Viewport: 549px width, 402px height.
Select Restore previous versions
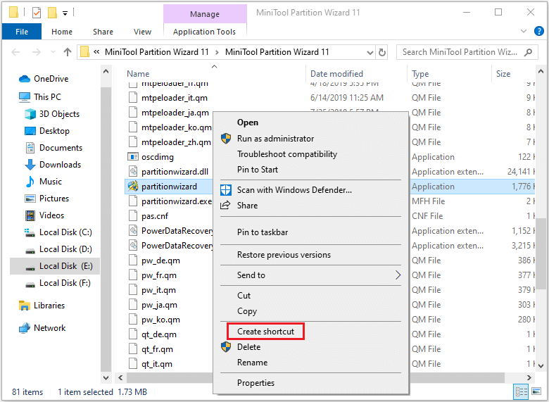pyautogui.click(x=284, y=255)
